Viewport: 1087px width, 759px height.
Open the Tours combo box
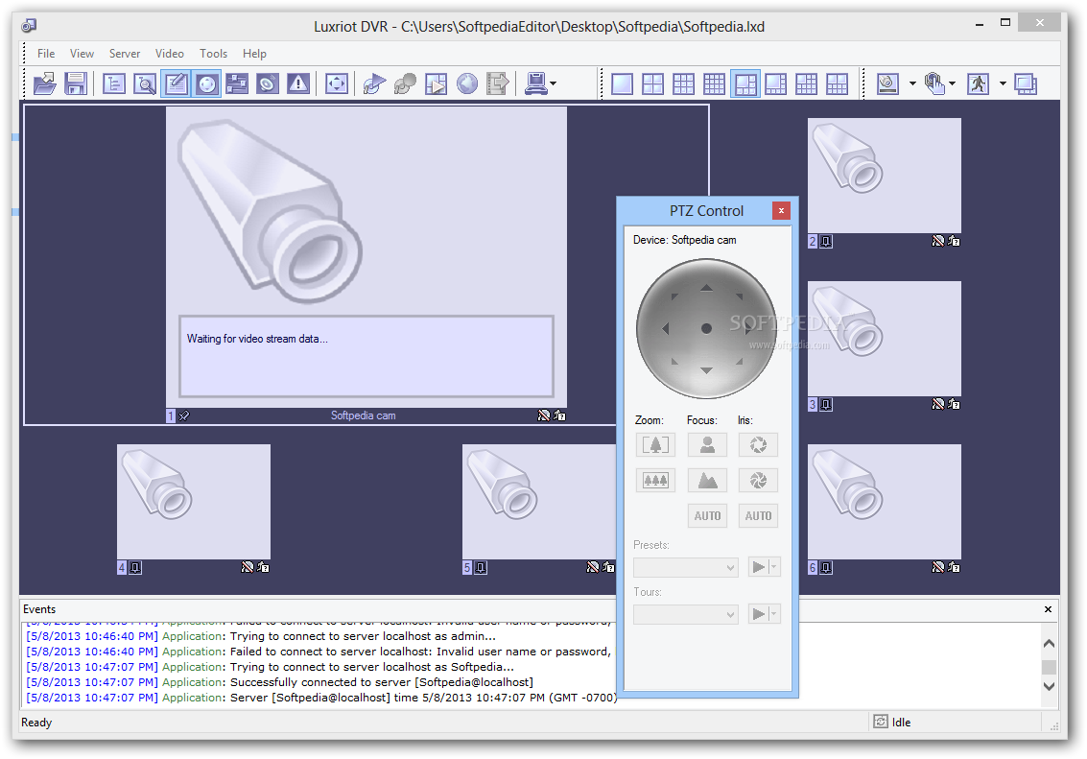pyautogui.click(x=686, y=615)
